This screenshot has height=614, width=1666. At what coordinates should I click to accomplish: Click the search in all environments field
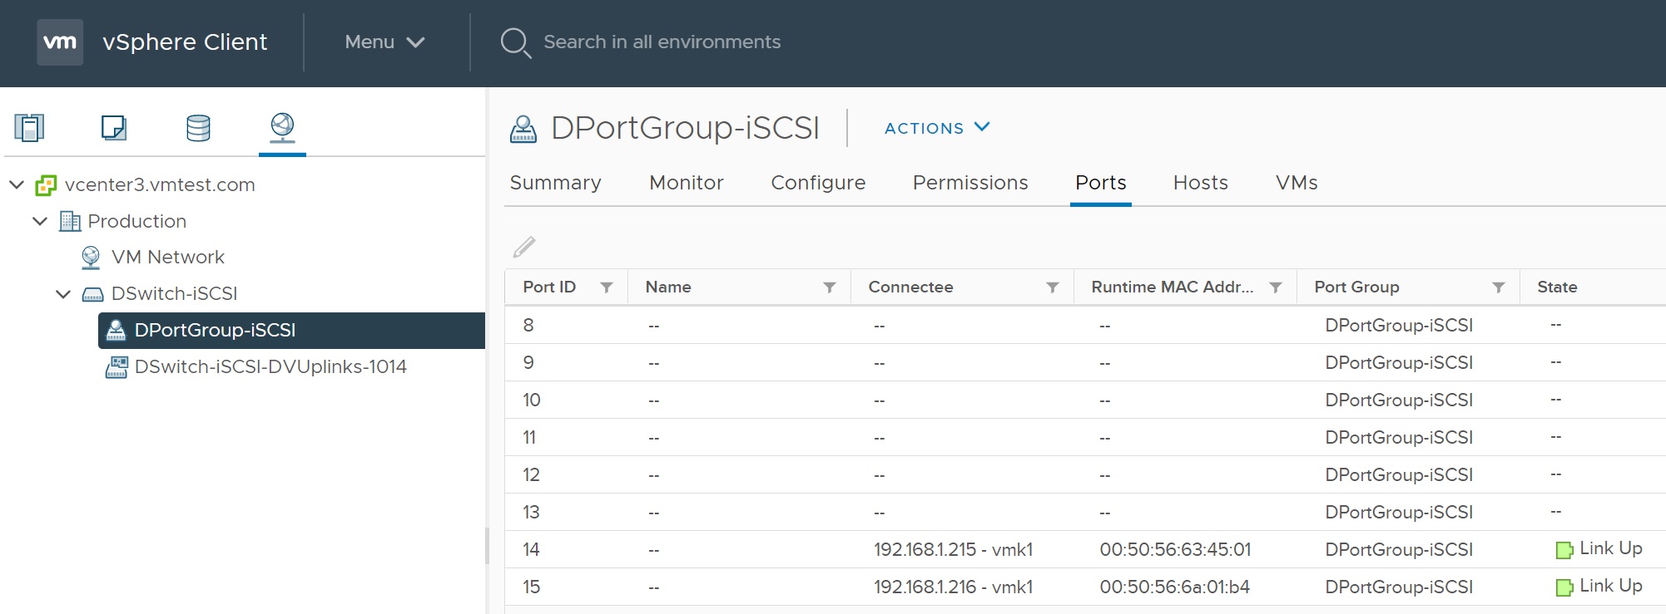pyautogui.click(x=662, y=42)
